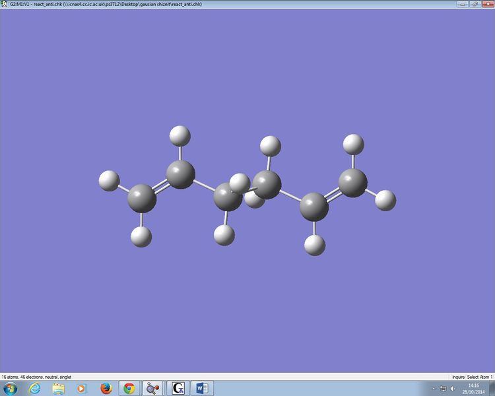
Task: Show hidden system tray icons arrow
Action: pyautogui.click(x=434, y=389)
